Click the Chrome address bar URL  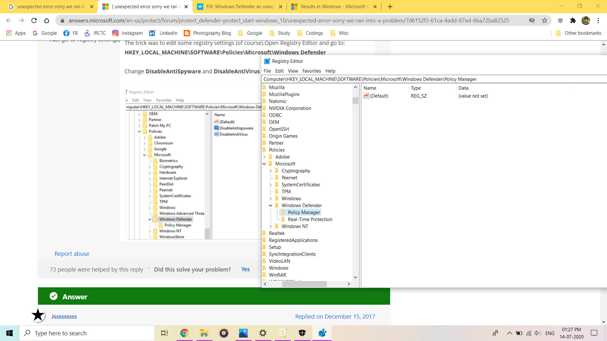click(289, 21)
